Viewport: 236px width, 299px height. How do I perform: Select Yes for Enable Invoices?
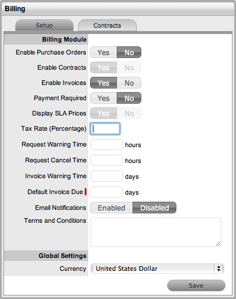(x=103, y=83)
